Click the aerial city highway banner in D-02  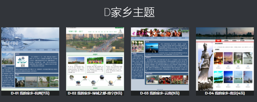click(x=95, y=43)
